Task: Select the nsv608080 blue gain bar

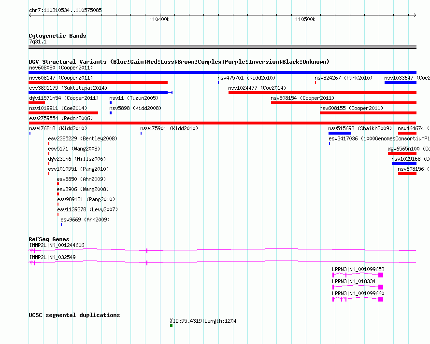Action: (x=222, y=72)
